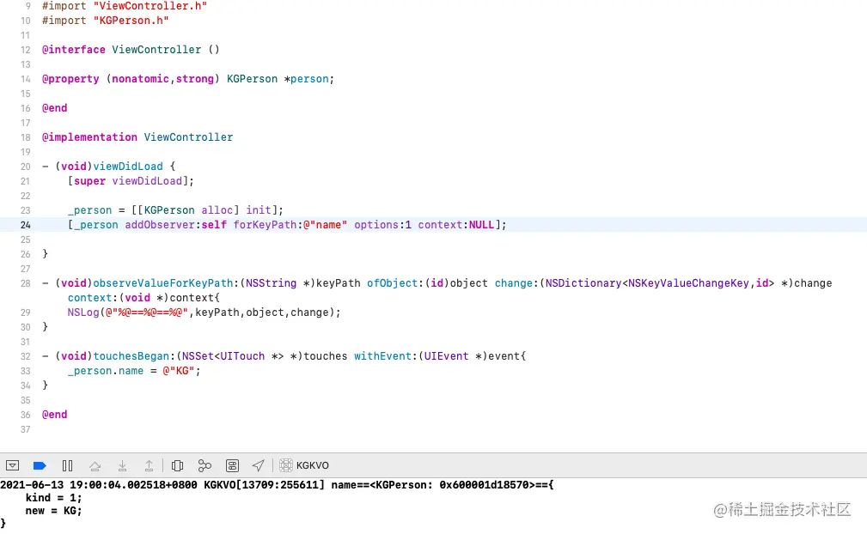Click the Step Into debug icon
Image resolution: width=867 pixels, height=534 pixels.
pos(122,465)
